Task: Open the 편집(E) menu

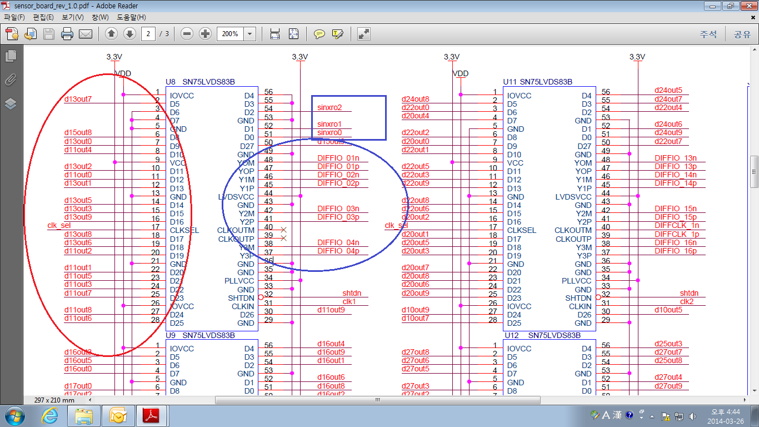Action: [x=43, y=17]
